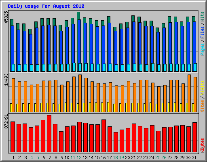The width and height of the screenshot is (207, 162).
Task: Click the green weekend day 11 label
Action: click(x=73, y=158)
